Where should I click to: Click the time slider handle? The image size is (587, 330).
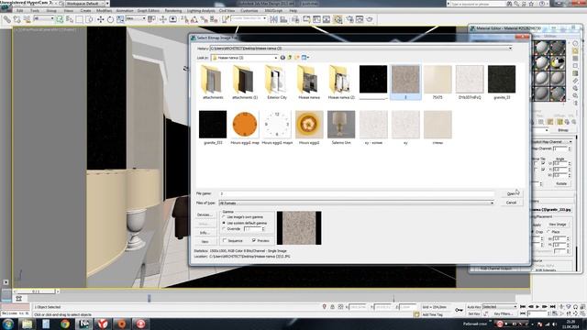tap(36, 291)
